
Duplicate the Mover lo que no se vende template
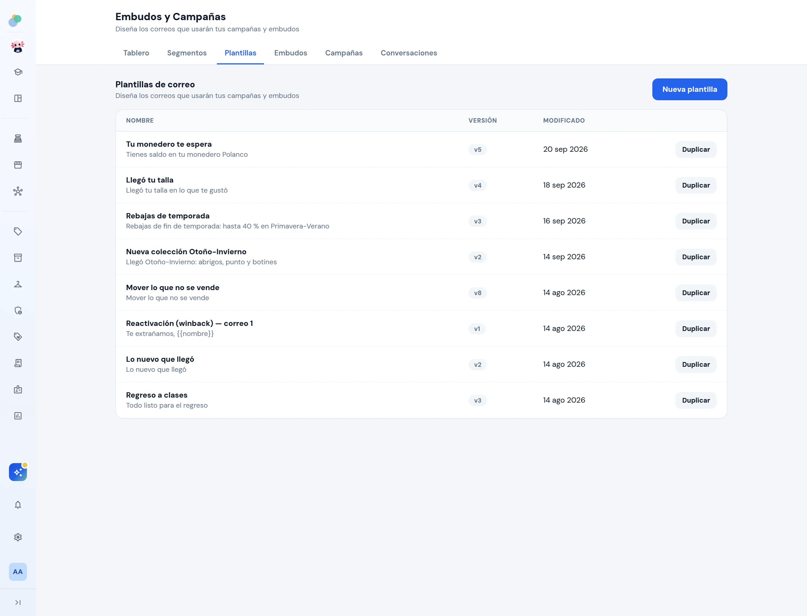(696, 293)
